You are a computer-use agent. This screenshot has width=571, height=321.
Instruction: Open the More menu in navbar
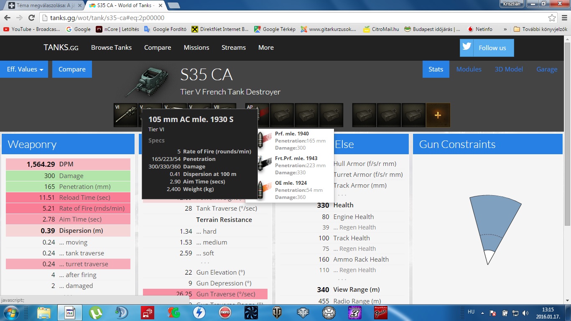(266, 48)
